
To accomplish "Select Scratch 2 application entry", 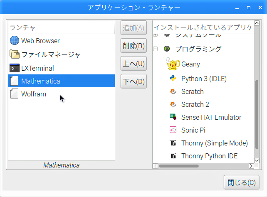I will pyautogui.click(x=195, y=104).
